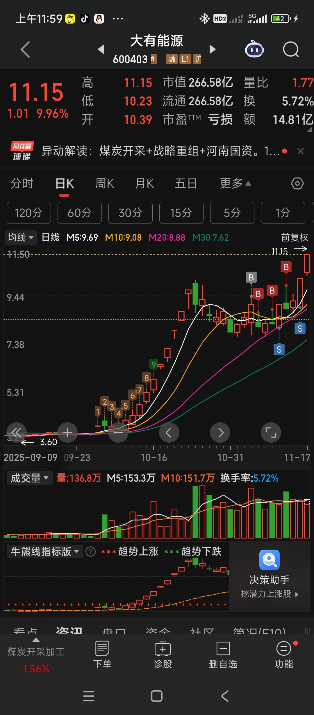The width and height of the screenshot is (314, 715).
Task: Dismiss the 异动解读 news banner
Action: tap(301, 151)
